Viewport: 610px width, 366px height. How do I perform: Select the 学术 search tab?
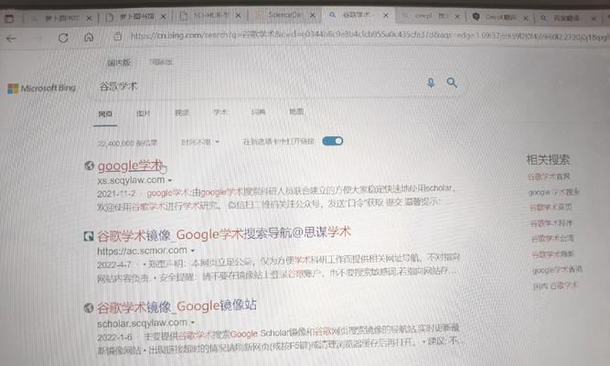click(220, 113)
